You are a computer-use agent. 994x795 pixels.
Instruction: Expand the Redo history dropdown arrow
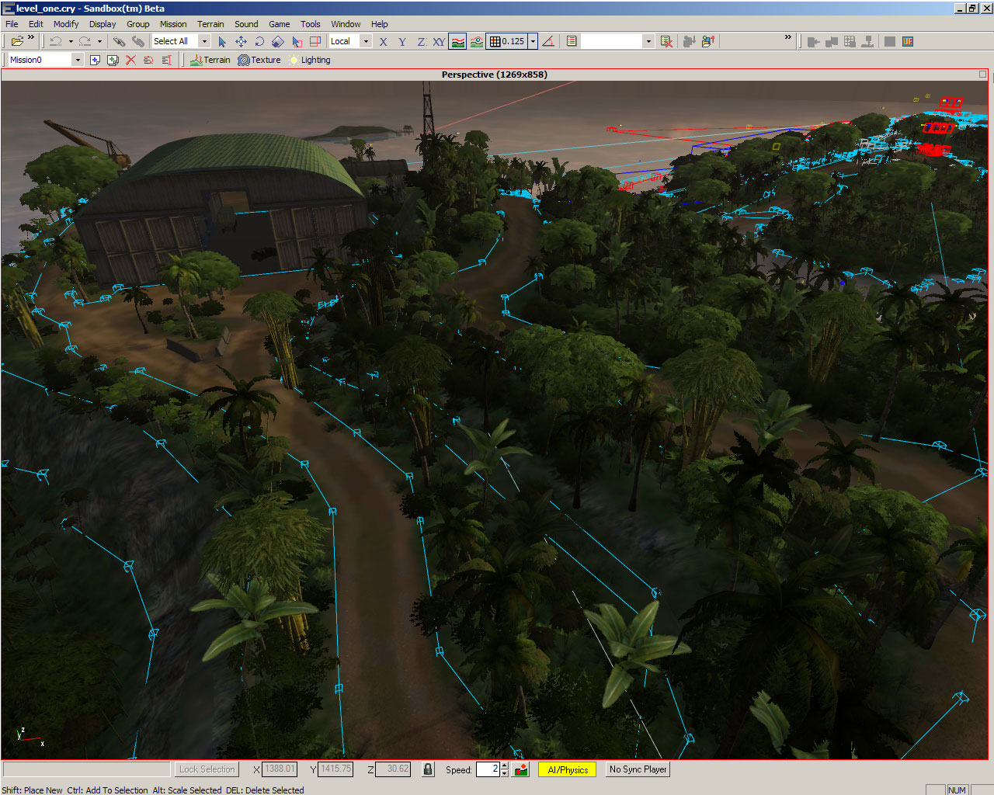(99, 41)
